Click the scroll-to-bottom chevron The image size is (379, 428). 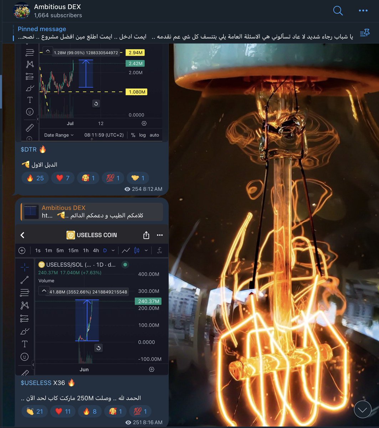(x=363, y=409)
